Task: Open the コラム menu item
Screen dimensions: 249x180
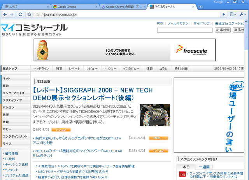Action: click(163, 68)
